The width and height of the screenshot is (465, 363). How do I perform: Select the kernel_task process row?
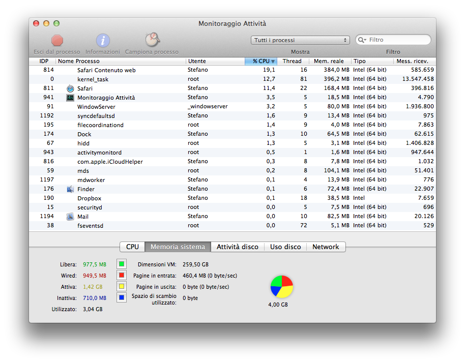tap(232, 79)
